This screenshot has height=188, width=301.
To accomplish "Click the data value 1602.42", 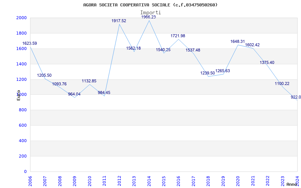I will pos(252,45).
